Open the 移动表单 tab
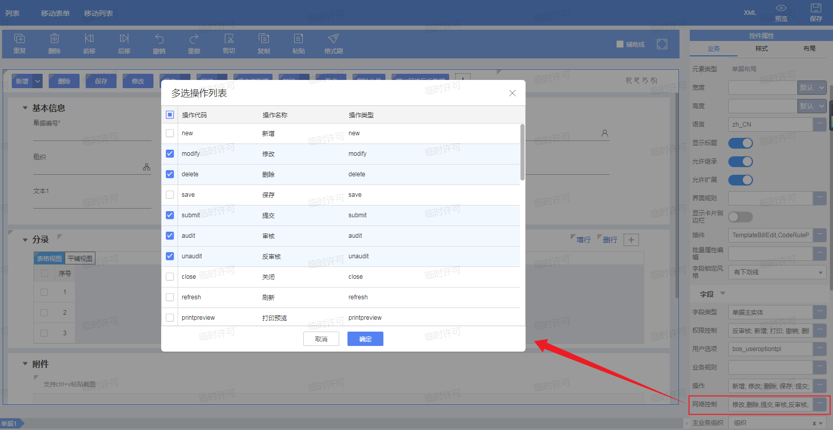 coord(55,13)
